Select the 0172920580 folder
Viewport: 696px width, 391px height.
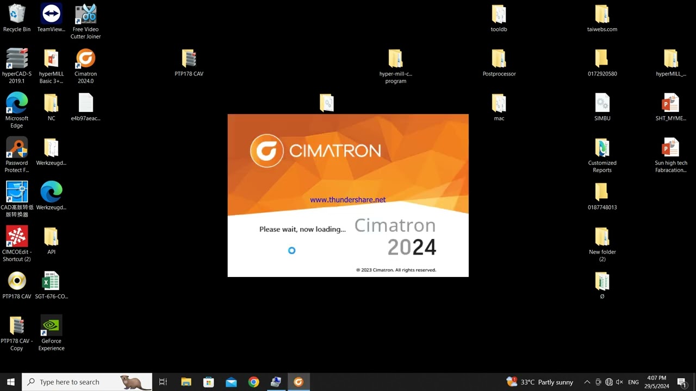[x=602, y=62]
